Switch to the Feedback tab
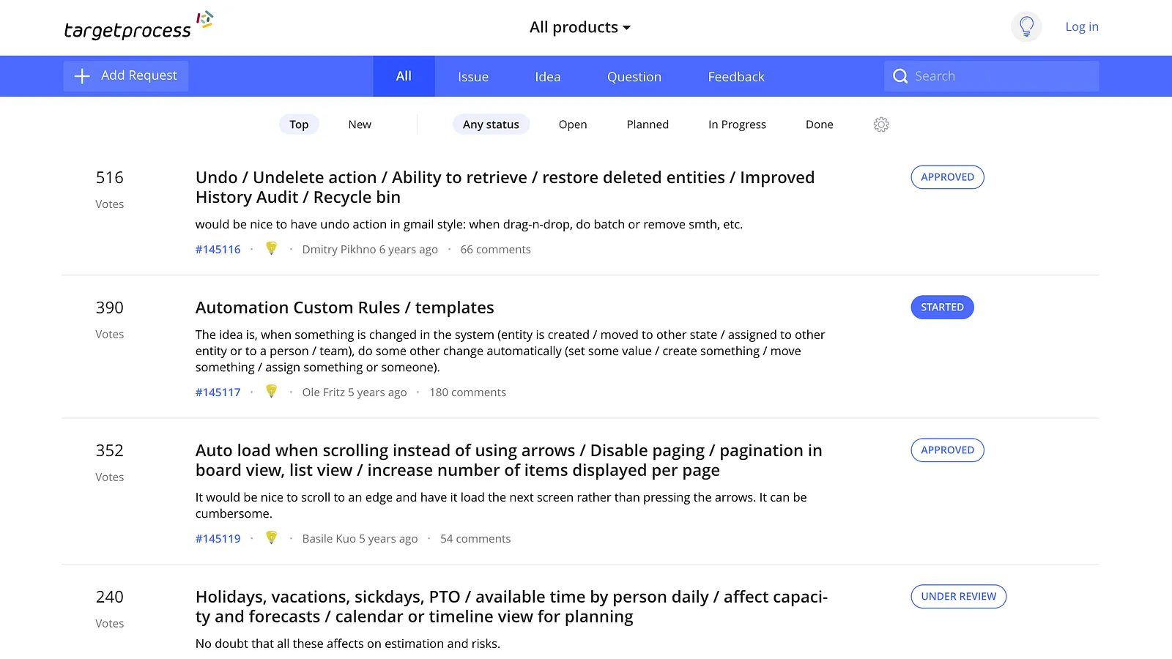Screen dimensions: 1172x659 [x=736, y=76]
